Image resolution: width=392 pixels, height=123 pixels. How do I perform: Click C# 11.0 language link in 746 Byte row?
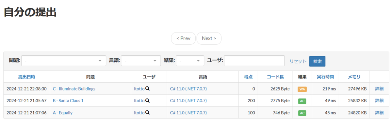[x=188, y=113]
